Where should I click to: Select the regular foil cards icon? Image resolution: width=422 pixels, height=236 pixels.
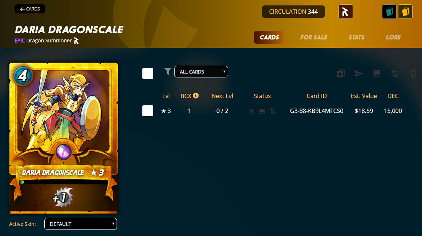[x=389, y=12]
